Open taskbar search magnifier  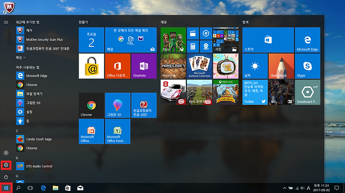point(18,188)
